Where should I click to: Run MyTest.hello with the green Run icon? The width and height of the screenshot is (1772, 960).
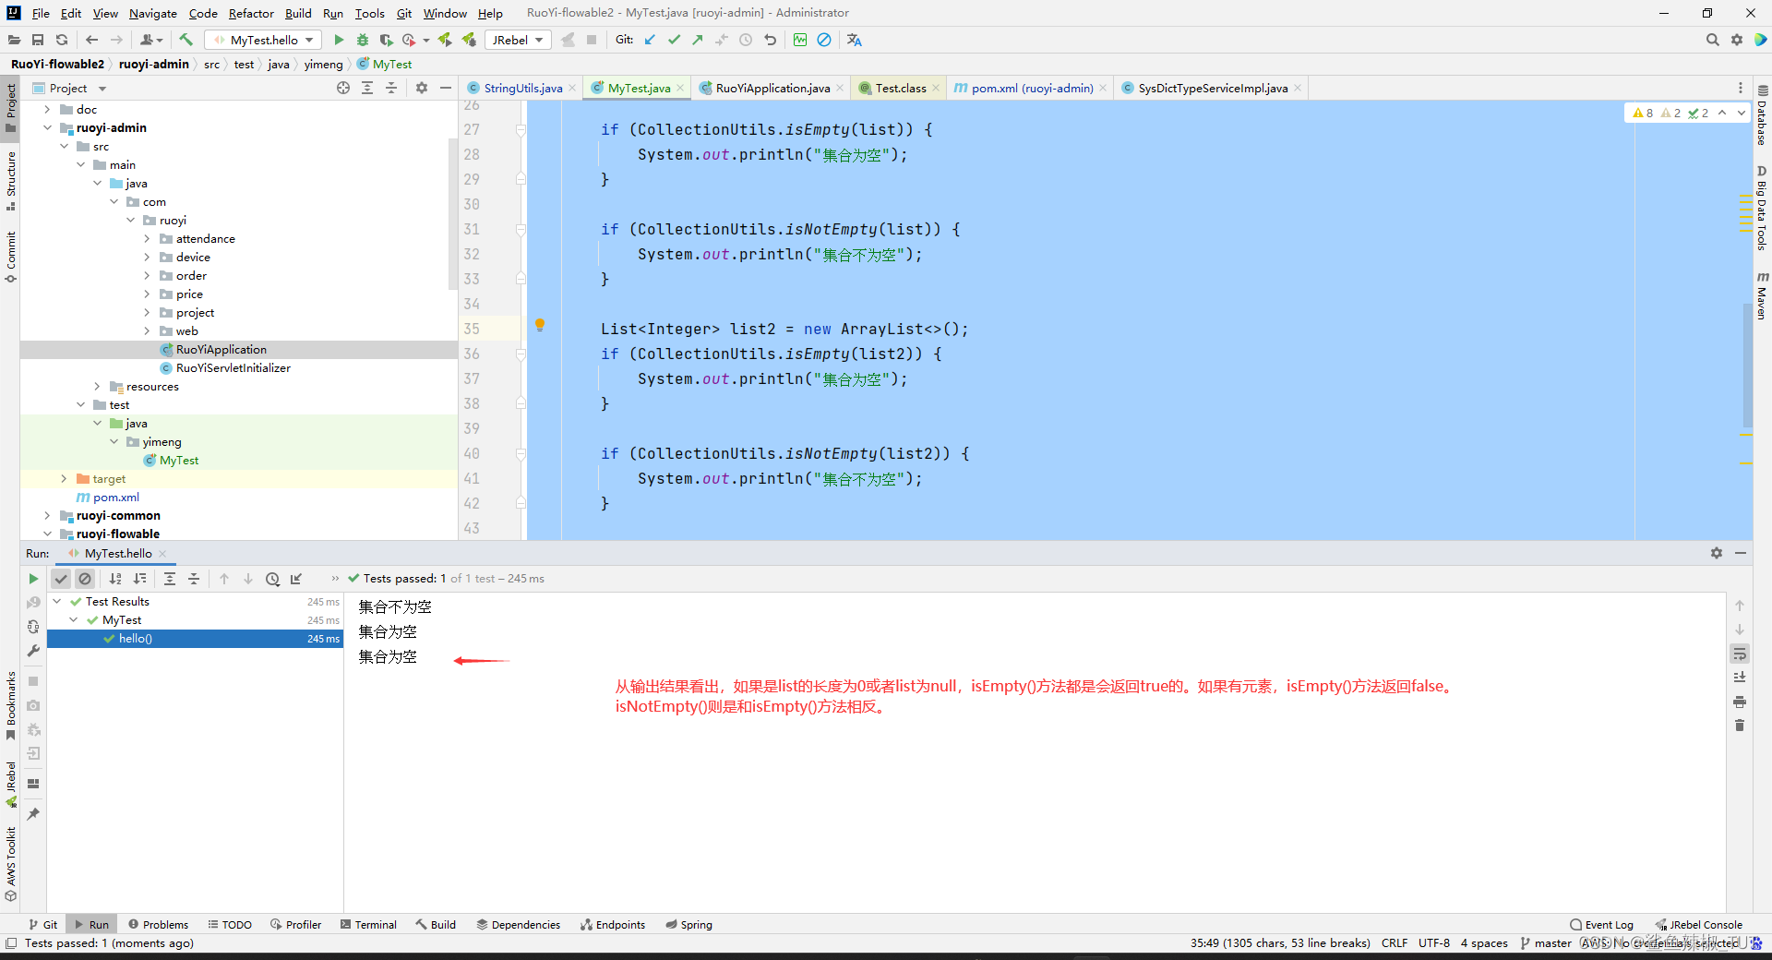339,40
